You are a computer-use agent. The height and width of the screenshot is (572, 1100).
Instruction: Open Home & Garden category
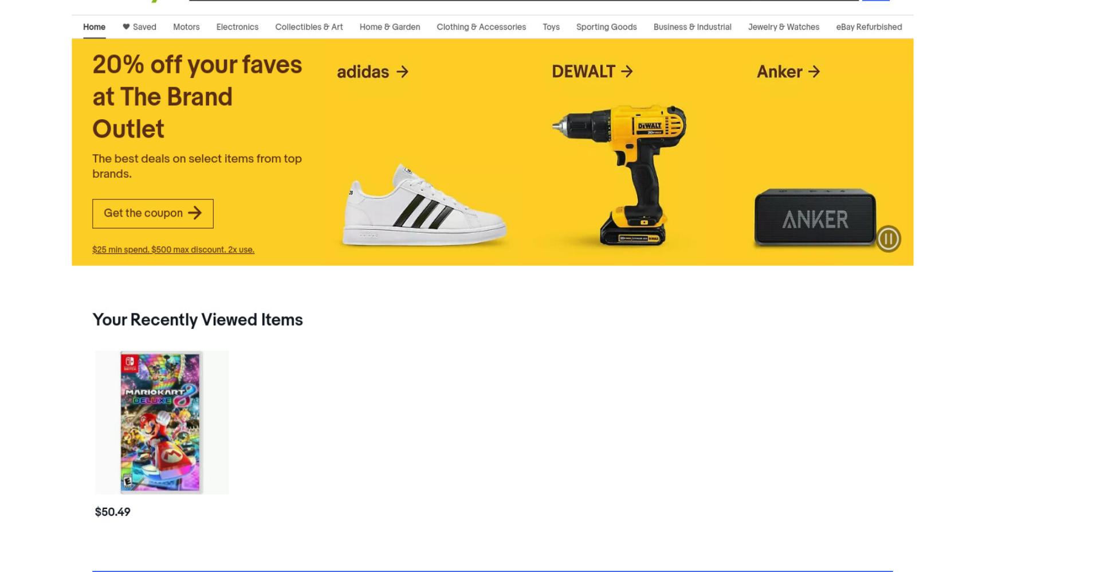390,27
